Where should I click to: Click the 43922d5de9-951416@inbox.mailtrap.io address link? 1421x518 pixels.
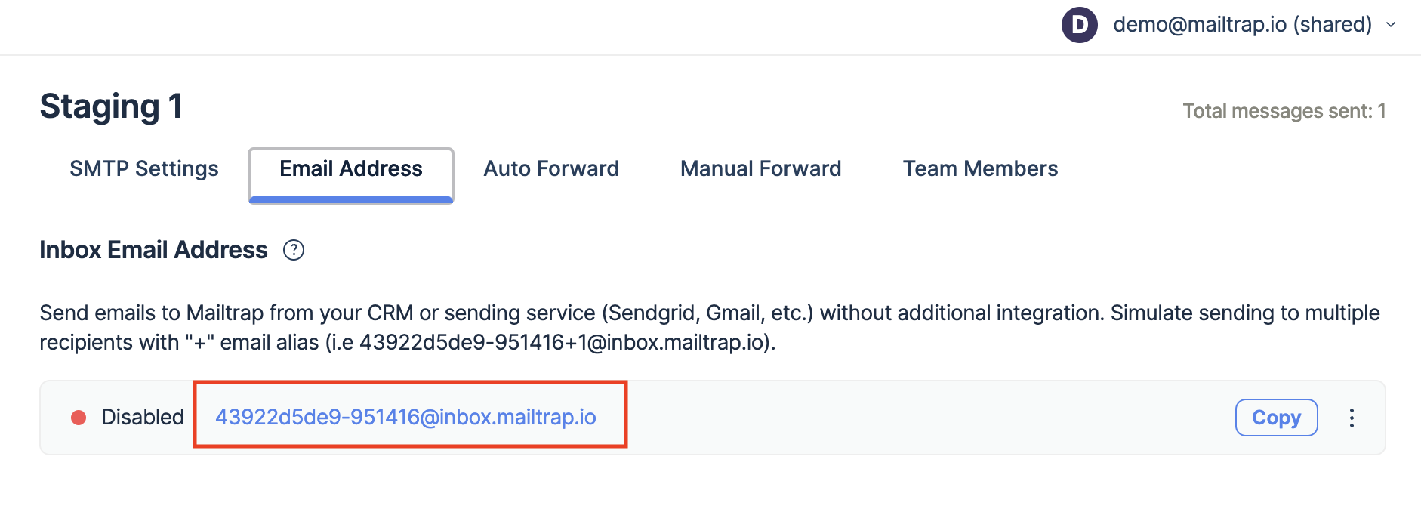click(x=406, y=417)
